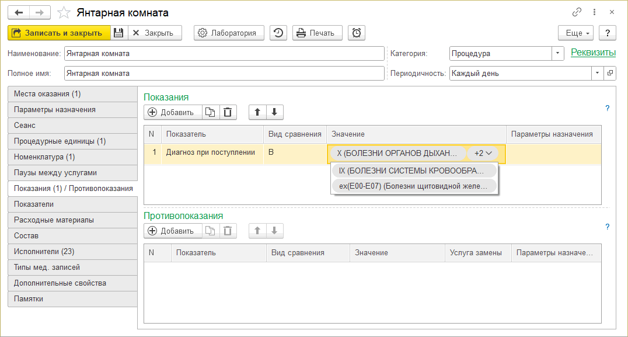This screenshot has height=337, width=628.
Task: Collapse the +2 values expander
Action: pos(483,153)
